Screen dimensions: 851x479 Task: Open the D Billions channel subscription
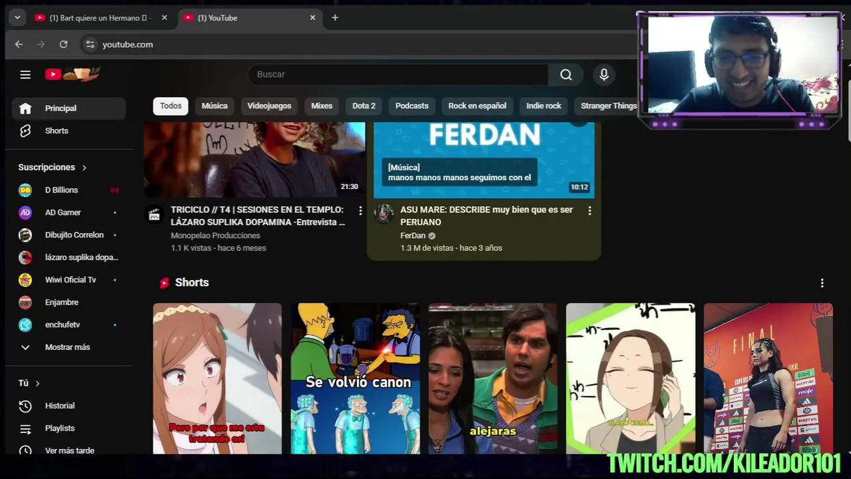[x=69, y=190]
